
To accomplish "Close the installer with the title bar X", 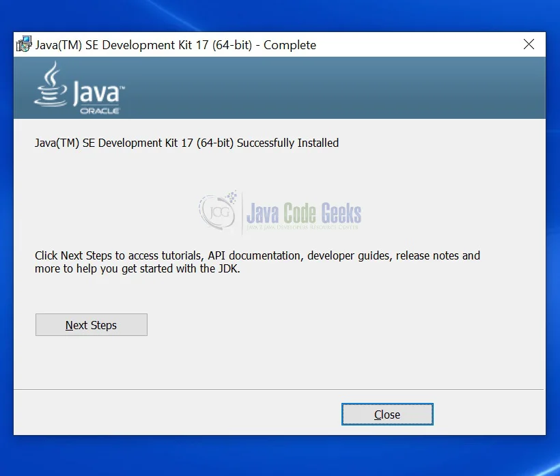I will 529,44.
